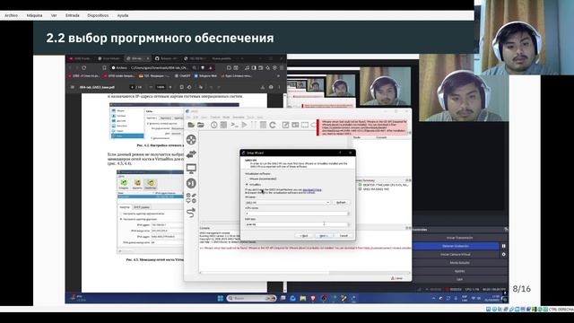Click the PDF fit to page icon
This screenshot has height=323, width=574.
[x=181, y=87]
